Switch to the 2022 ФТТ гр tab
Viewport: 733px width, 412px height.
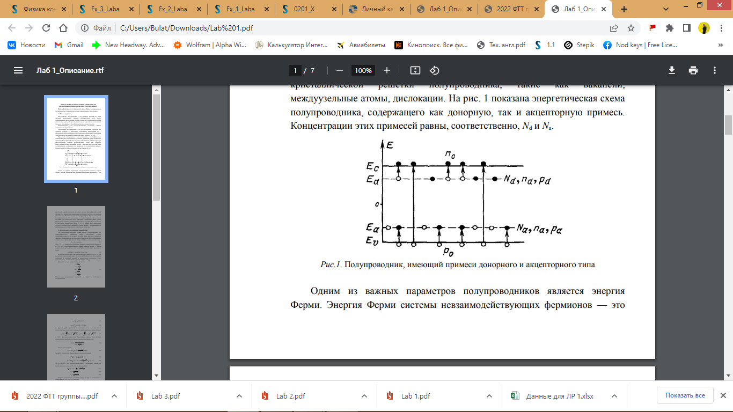pyautogui.click(x=510, y=9)
